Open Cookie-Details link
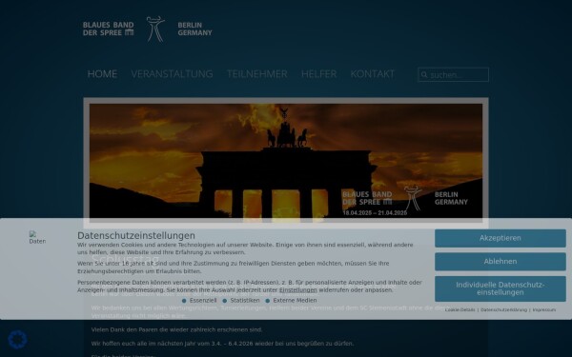572x357 pixels. pyautogui.click(x=460, y=310)
